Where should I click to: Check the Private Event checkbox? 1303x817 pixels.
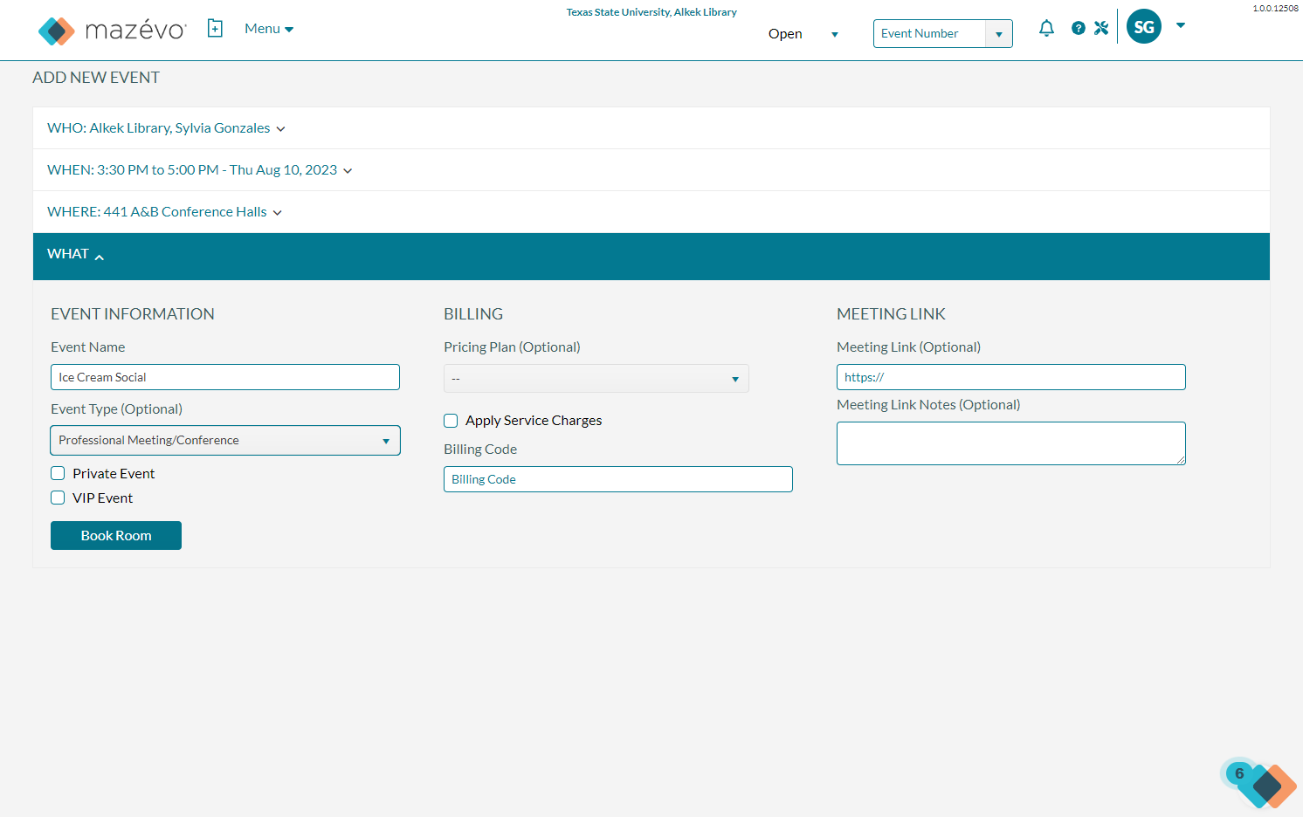(58, 473)
